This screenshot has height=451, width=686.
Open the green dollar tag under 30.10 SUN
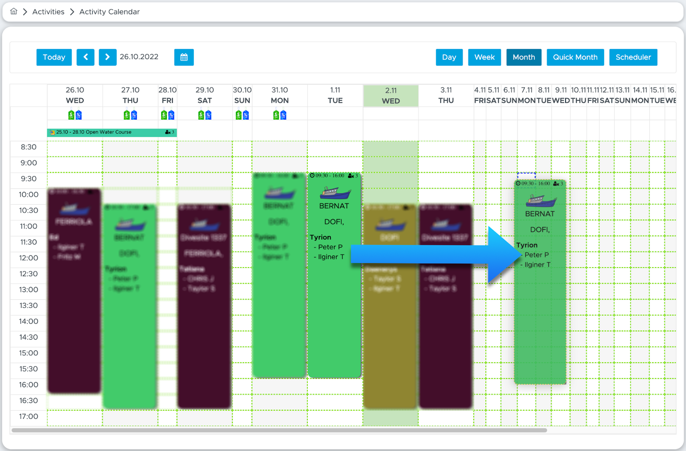coord(238,115)
